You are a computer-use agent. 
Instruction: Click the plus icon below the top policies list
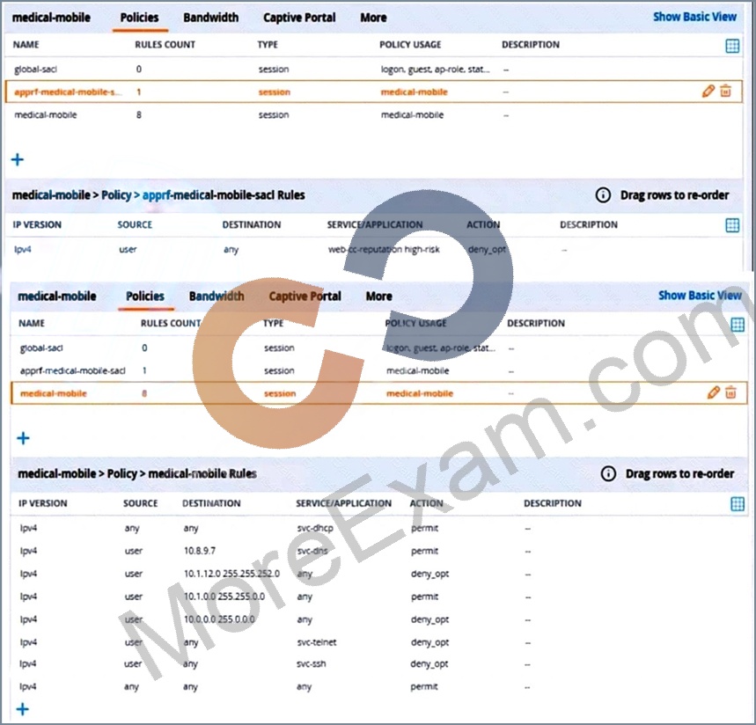(x=18, y=159)
